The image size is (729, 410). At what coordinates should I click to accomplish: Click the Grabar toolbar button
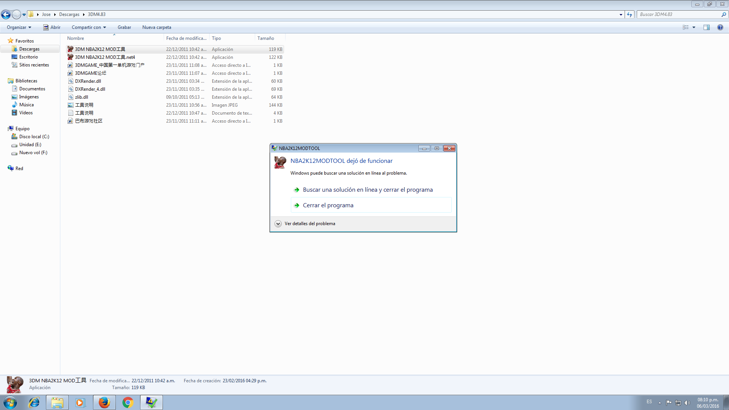click(x=124, y=27)
